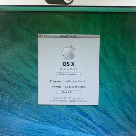Click the desktop wallpaper below the dialog
This screenshot has width=136, height=136.
point(68,120)
